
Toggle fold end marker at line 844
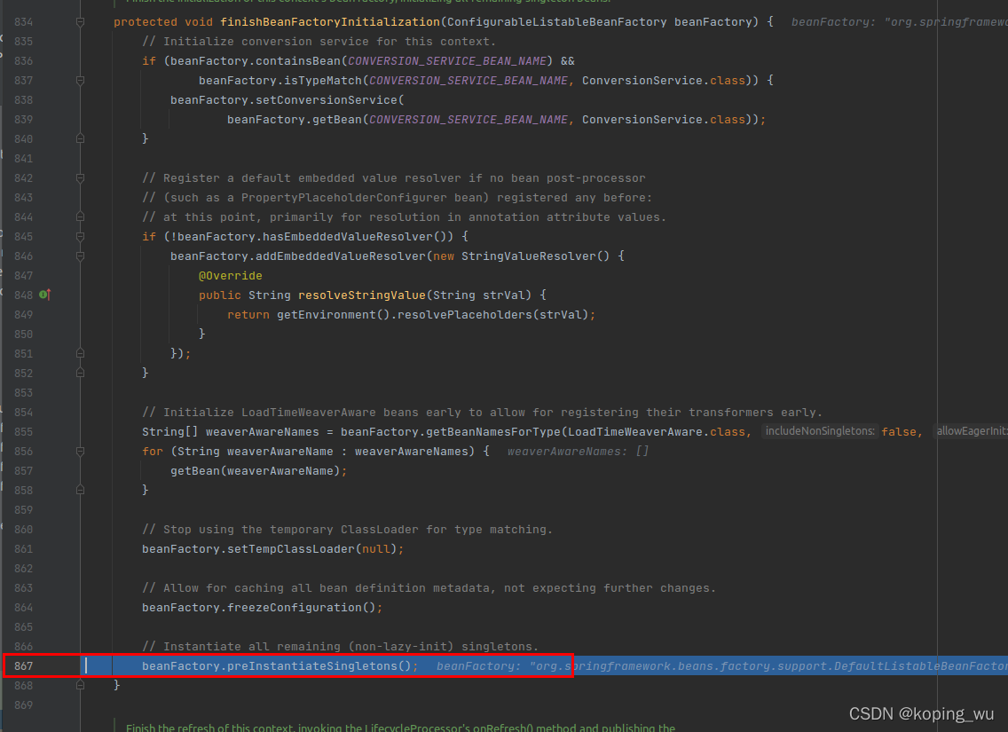(81, 217)
